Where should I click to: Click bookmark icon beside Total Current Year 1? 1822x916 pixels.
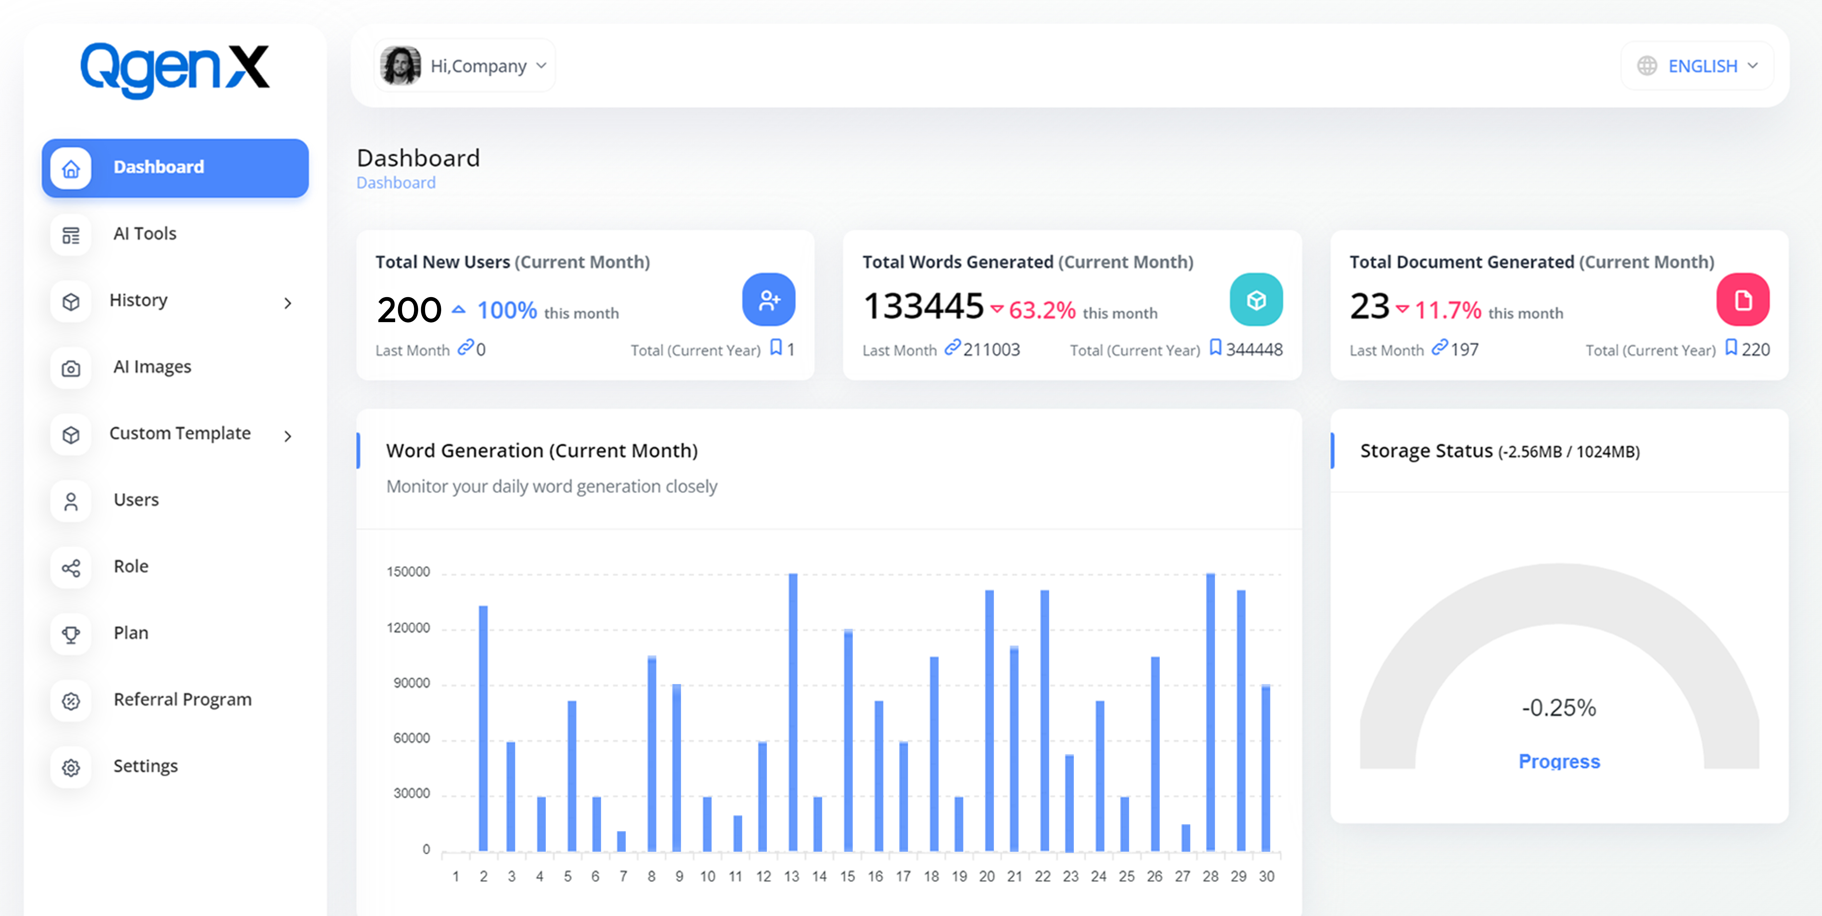coord(776,347)
